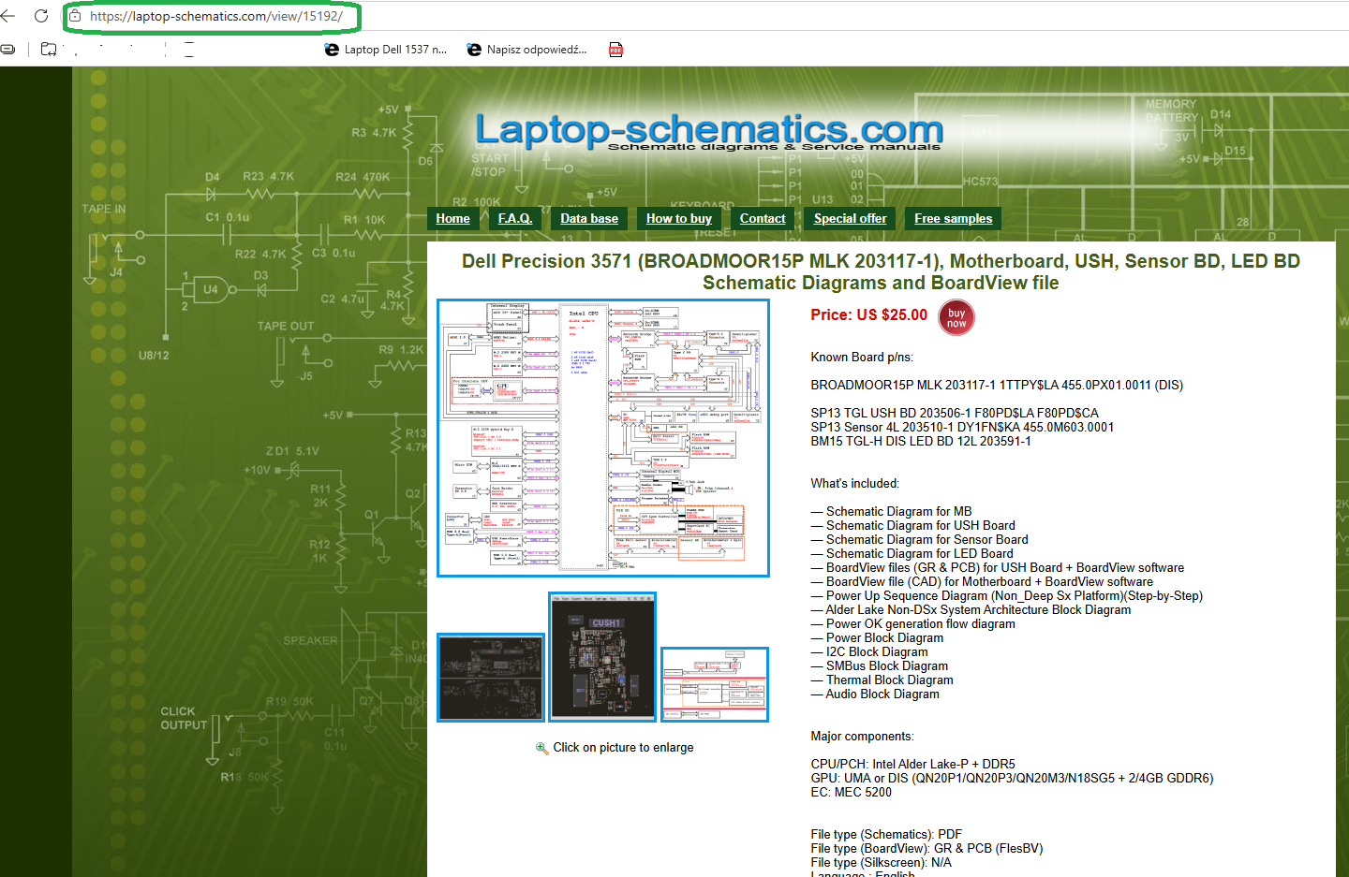Select the 'GPU: UMA or DIS' line
This screenshot has height=877, width=1349.
point(1012,779)
